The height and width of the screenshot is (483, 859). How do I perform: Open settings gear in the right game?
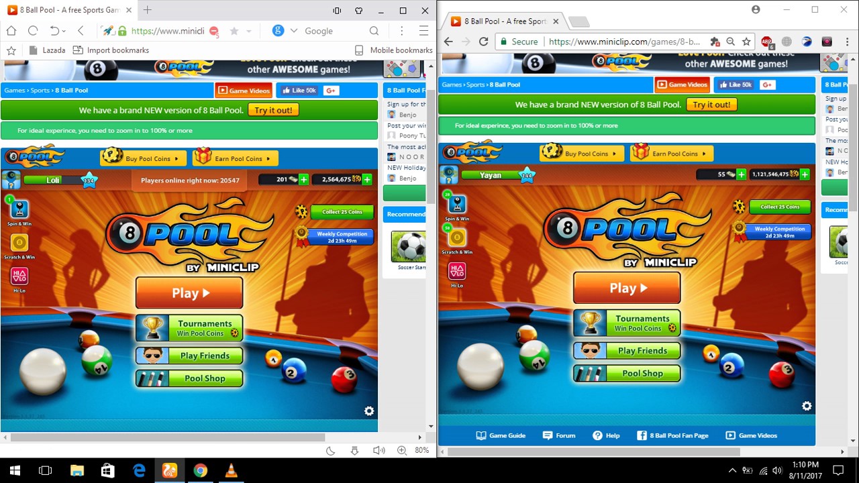point(807,406)
